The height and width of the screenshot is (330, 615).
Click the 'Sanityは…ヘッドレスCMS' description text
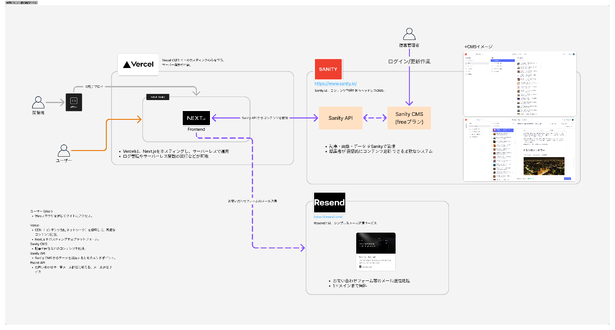click(350, 90)
